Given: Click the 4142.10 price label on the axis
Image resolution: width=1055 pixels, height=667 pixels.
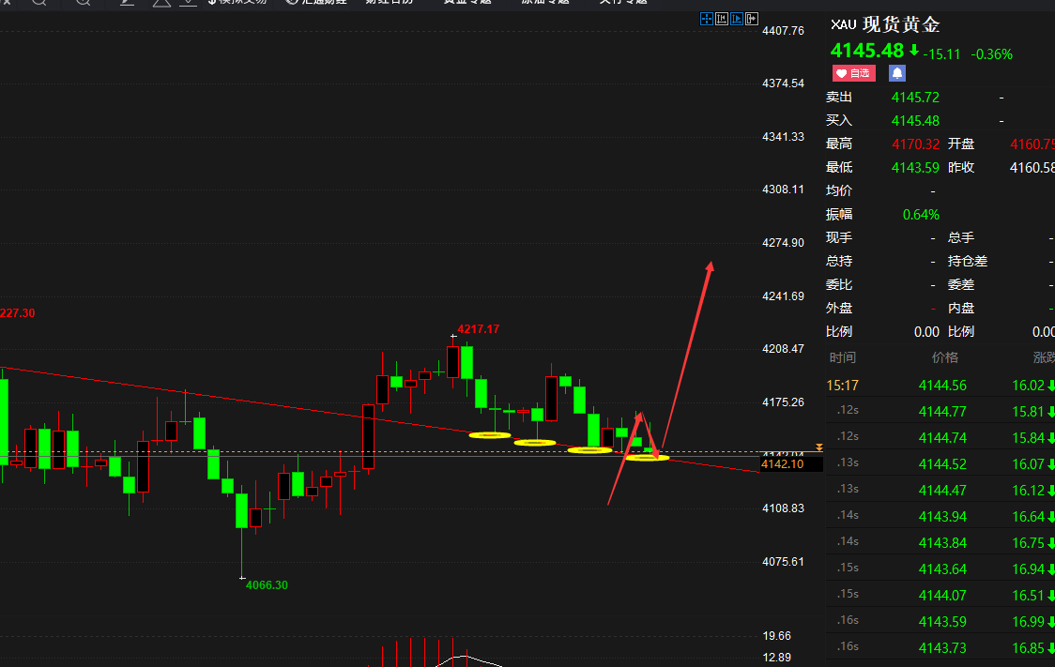Looking at the screenshot, I should coord(782,464).
